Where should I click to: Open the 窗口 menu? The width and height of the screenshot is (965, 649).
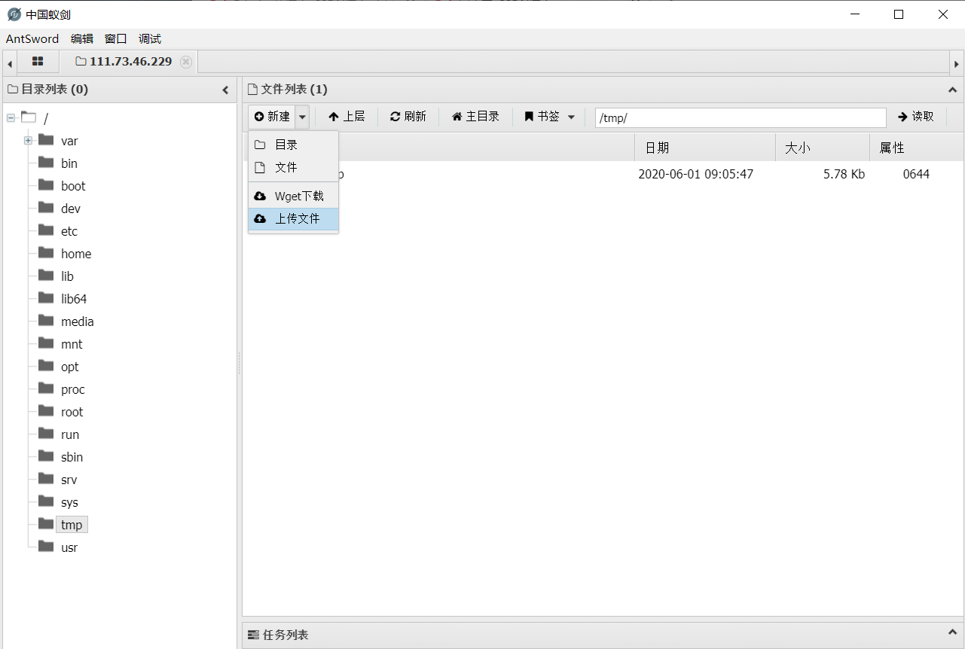pos(116,39)
